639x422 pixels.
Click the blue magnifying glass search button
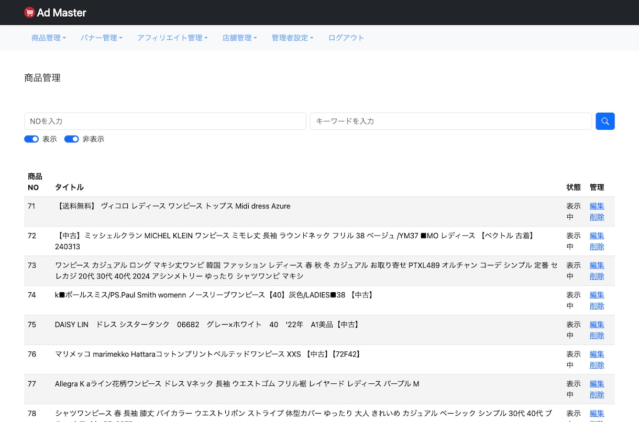coord(605,121)
